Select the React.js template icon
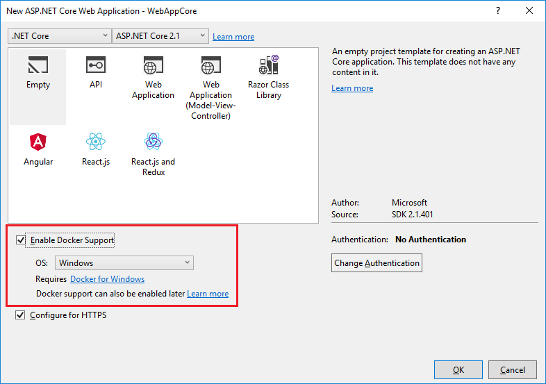The height and width of the screenshot is (384, 546). 96,142
